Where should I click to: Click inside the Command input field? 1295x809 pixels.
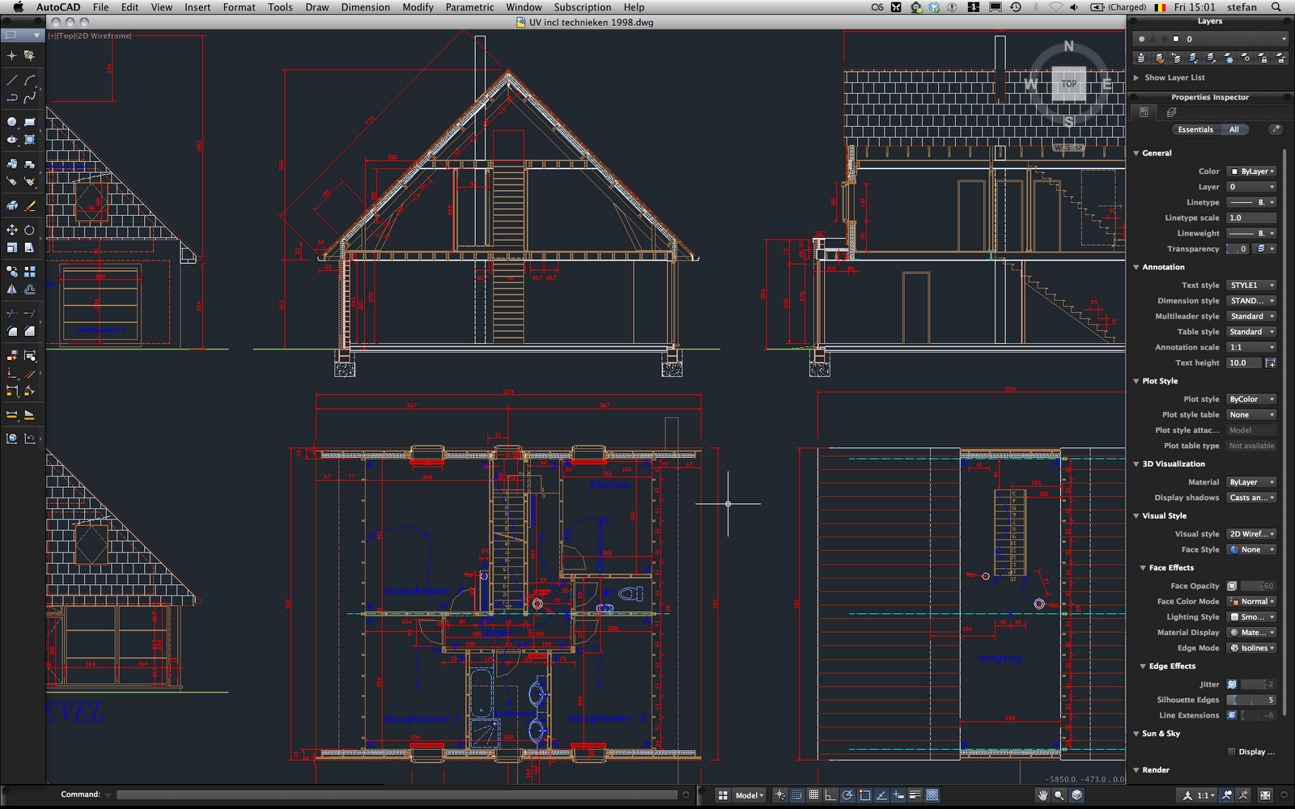coord(397,794)
